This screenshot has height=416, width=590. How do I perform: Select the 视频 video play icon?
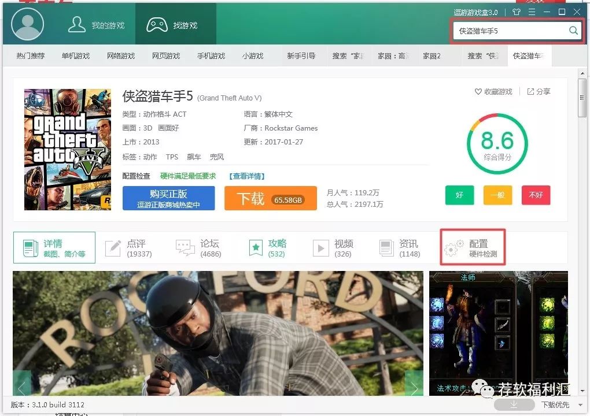click(322, 247)
